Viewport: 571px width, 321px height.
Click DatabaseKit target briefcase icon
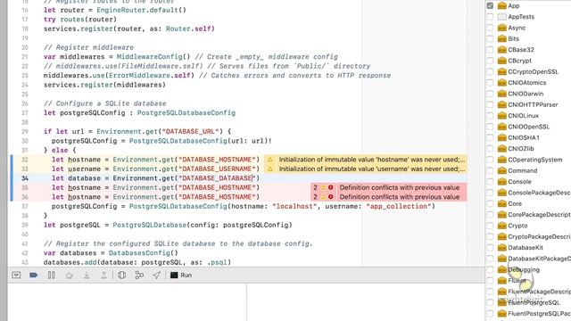pyautogui.click(x=502, y=248)
